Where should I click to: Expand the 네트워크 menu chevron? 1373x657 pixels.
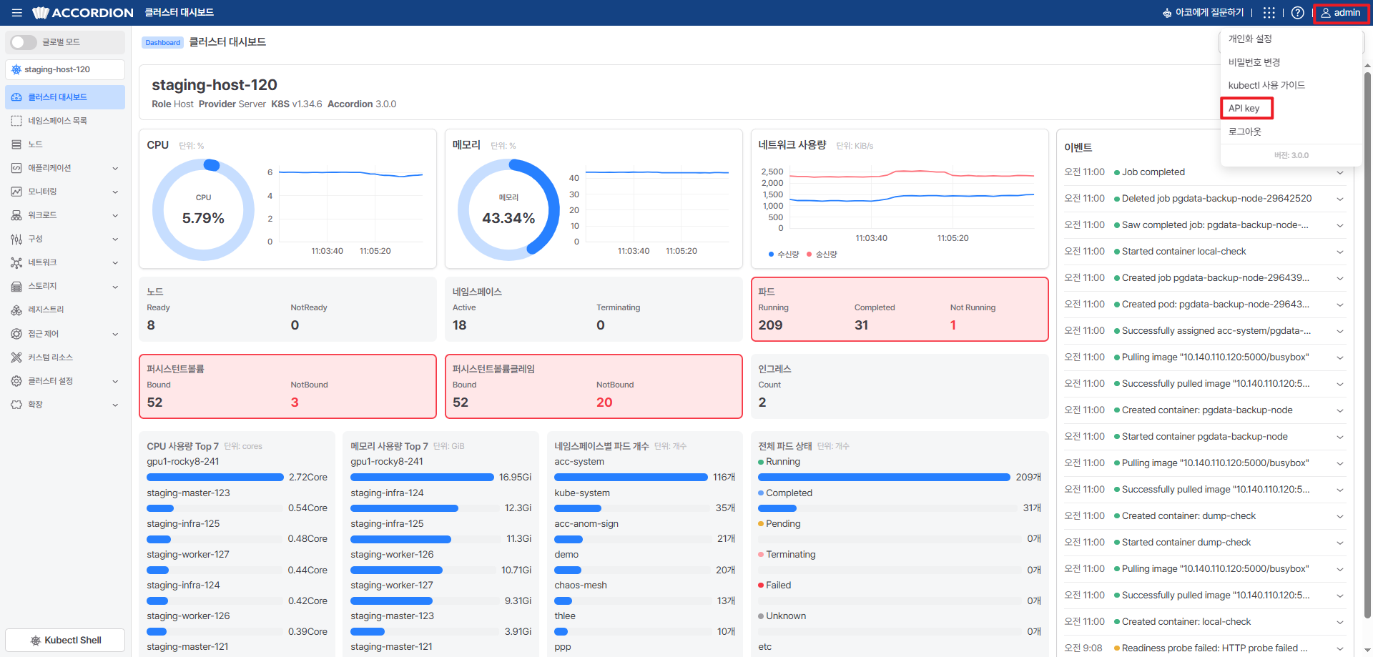[115, 262]
